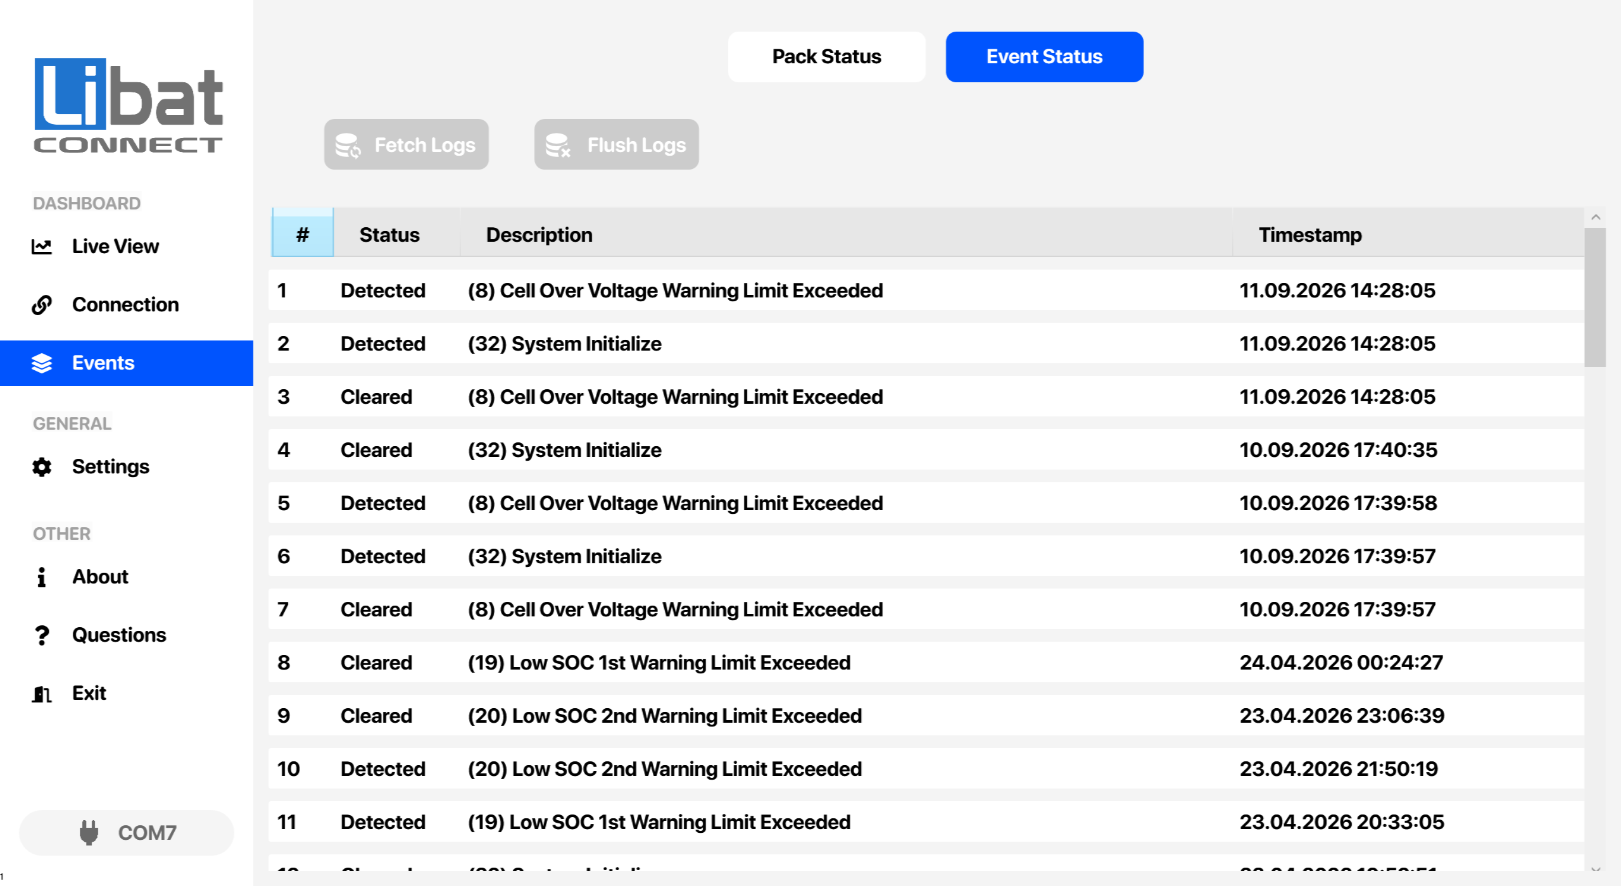Click Cleared status in row 3

tap(376, 397)
